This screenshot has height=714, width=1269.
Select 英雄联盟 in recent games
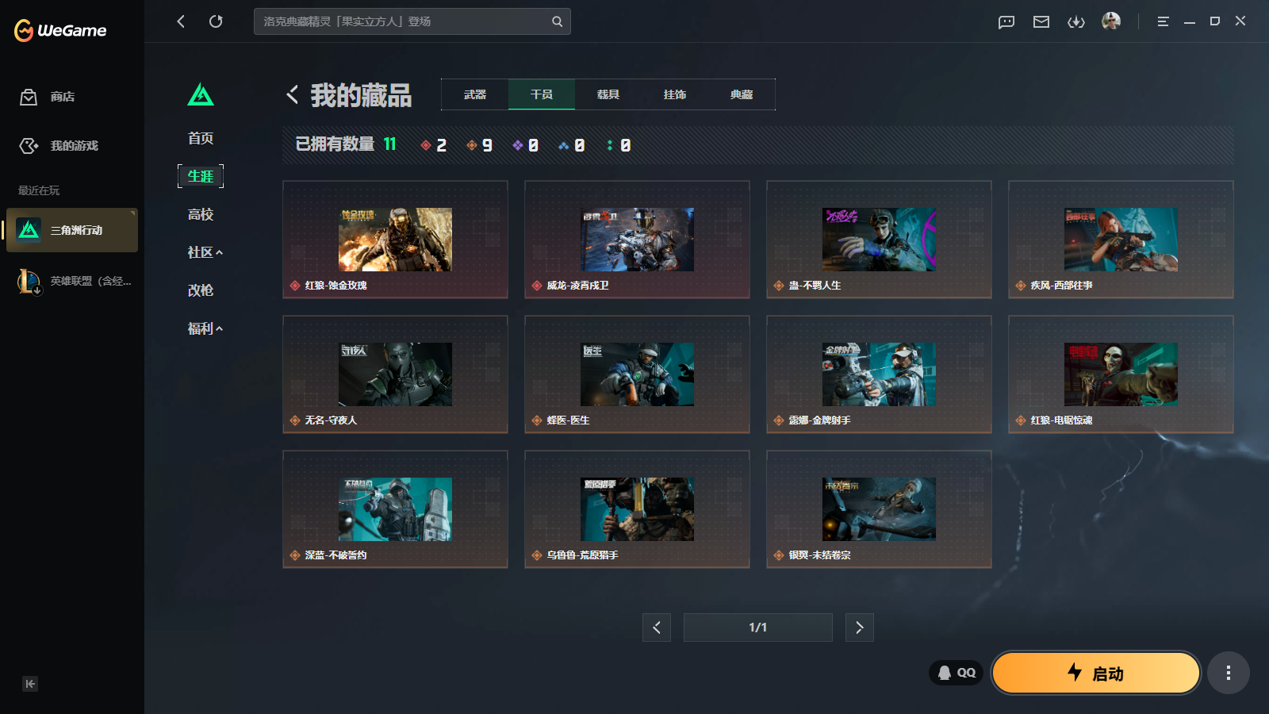click(72, 281)
